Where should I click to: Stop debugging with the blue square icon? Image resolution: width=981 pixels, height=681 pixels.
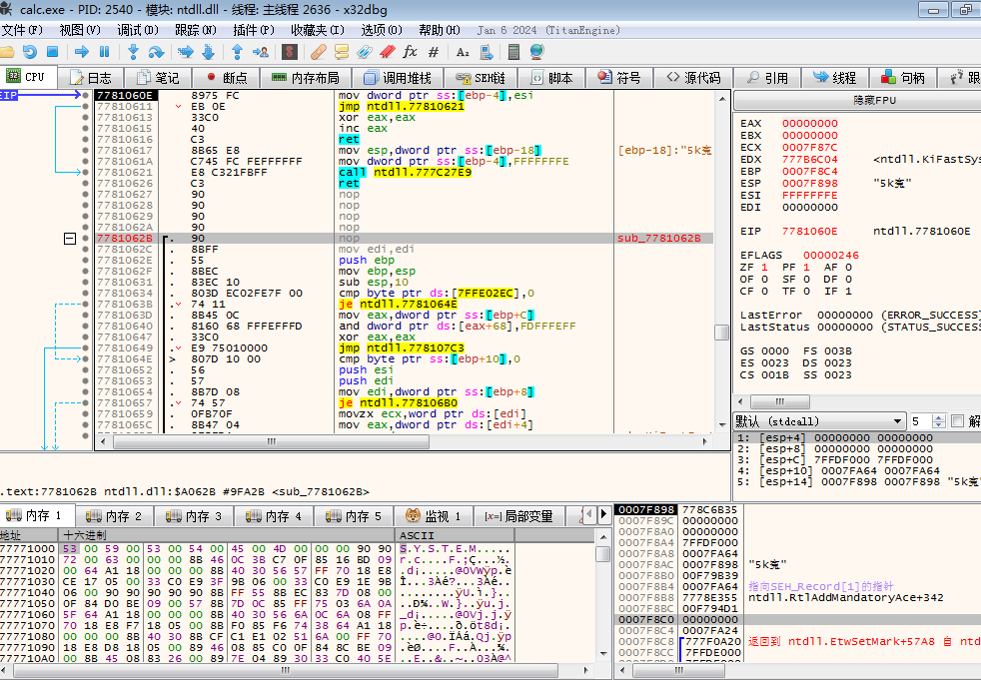pos(53,52)
